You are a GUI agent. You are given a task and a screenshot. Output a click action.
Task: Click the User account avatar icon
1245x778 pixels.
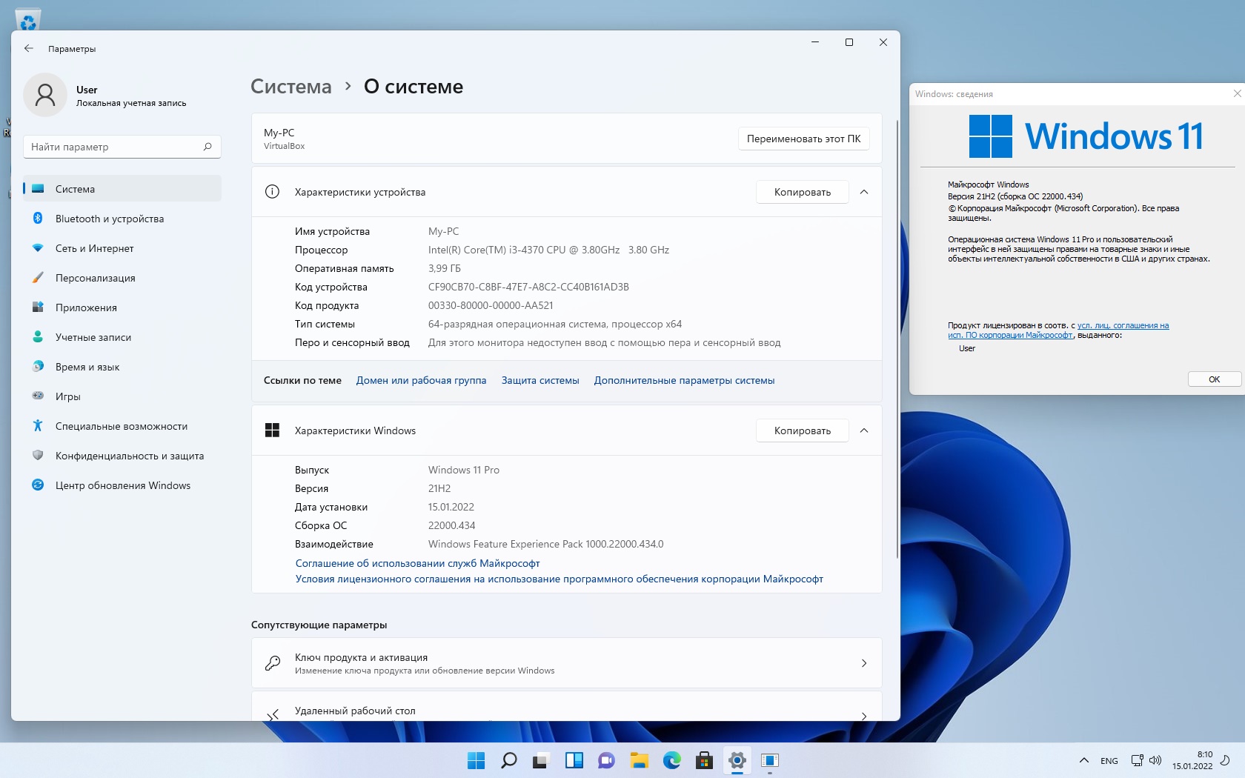click(x=45, y=95)
